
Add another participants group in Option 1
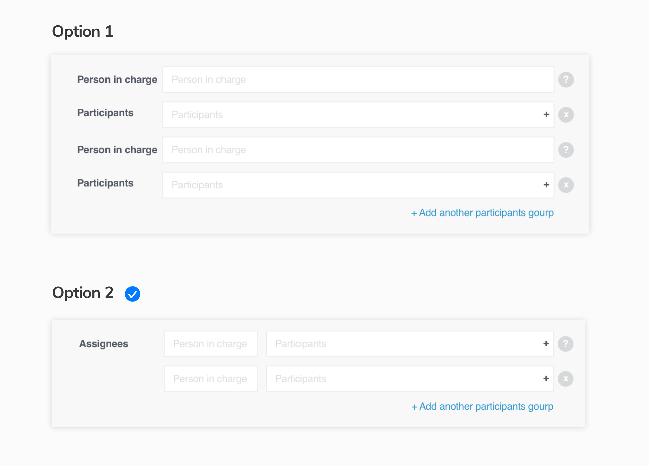click(x=482, y=213)
